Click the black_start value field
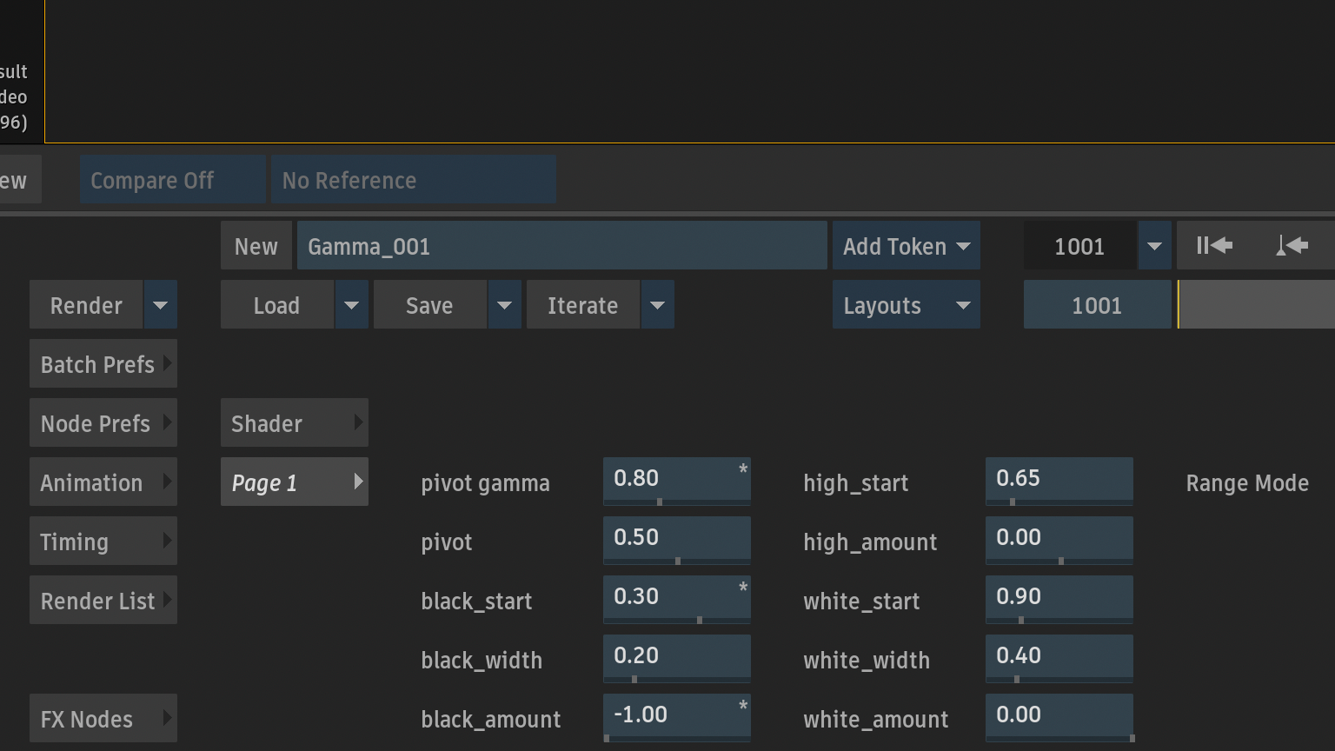The height and width of the screenshot is (751, 1335). 677,599
